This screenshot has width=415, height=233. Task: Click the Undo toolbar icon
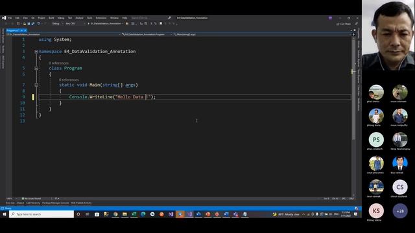pos(39,23)
